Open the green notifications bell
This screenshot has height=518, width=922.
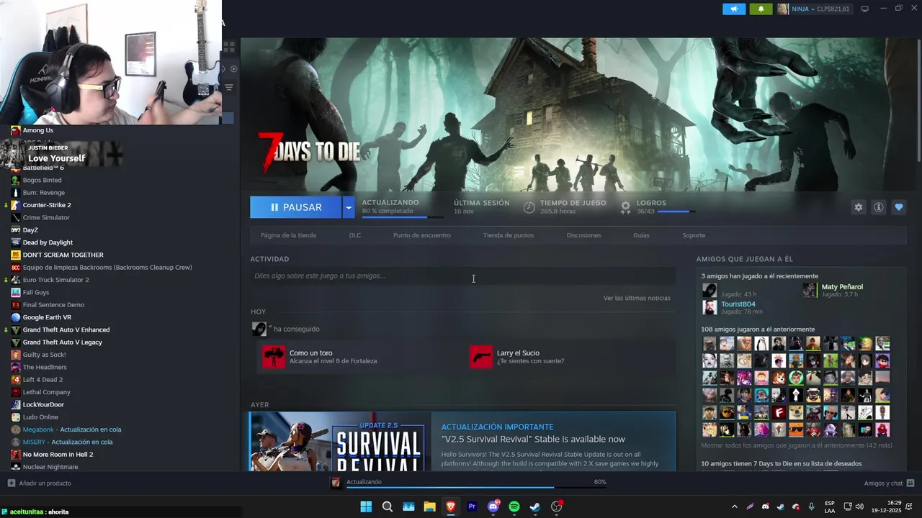[761, 9]
